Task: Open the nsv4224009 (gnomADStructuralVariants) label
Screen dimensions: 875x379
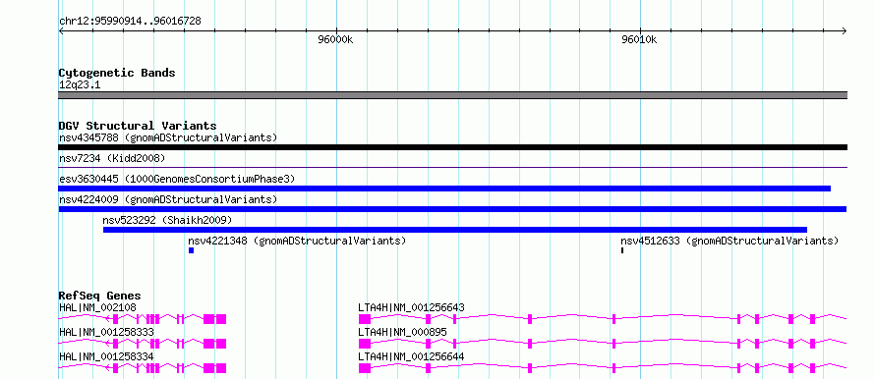Action: click(x=168, y=199)
